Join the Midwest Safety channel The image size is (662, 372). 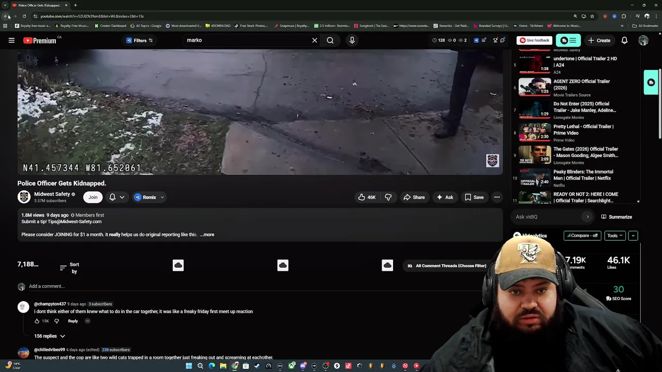pos(93,197)
